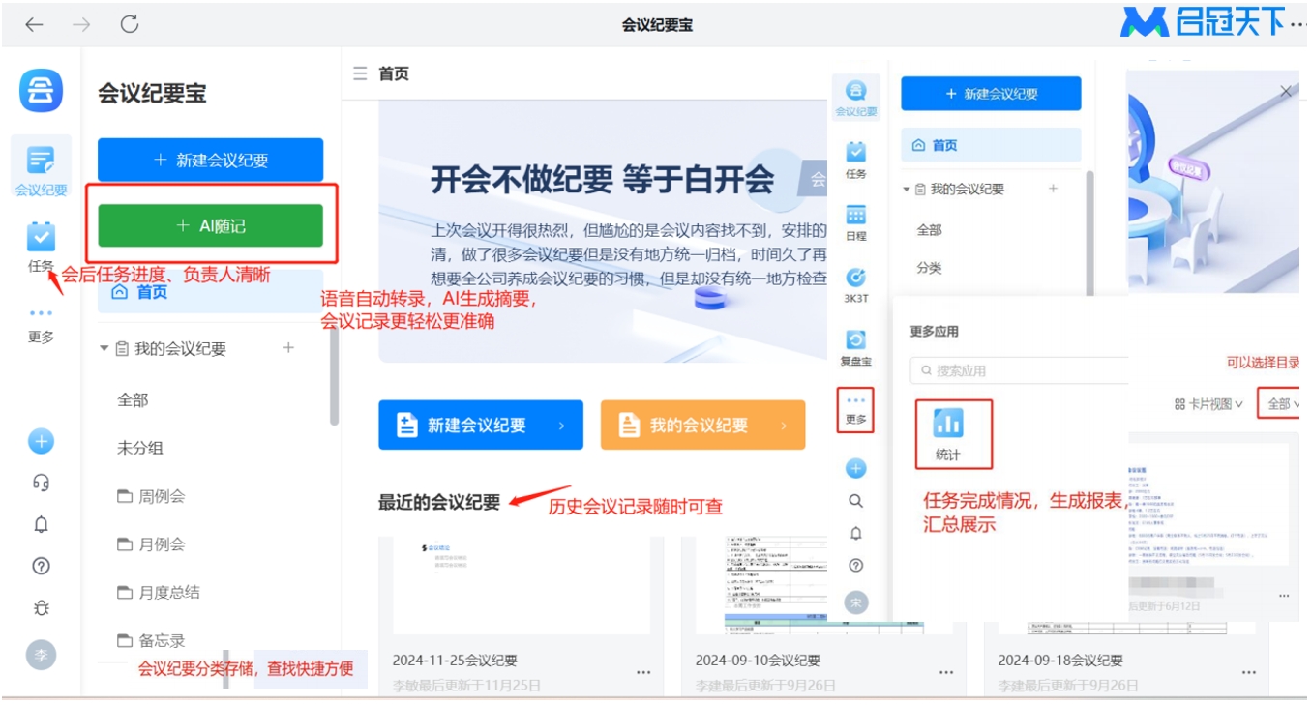
Task: Select 首页 in the main window panel
Action: tap(210, 292)
